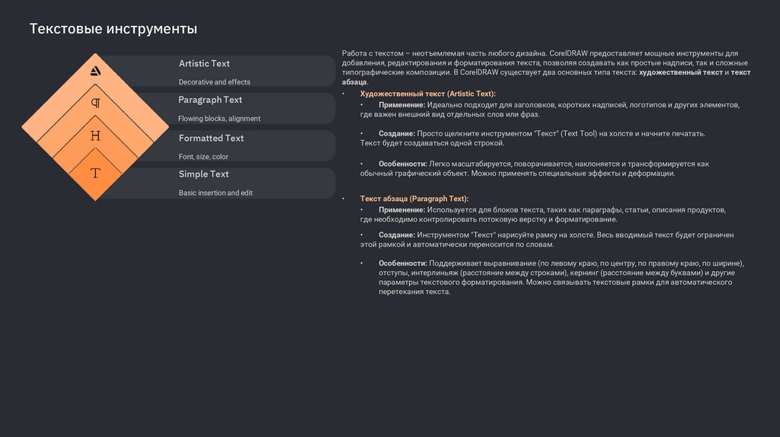Click the first "Применение:" bullet label
Image resolution: width=780 pixels, height=437 pixels.
(401, 104)
